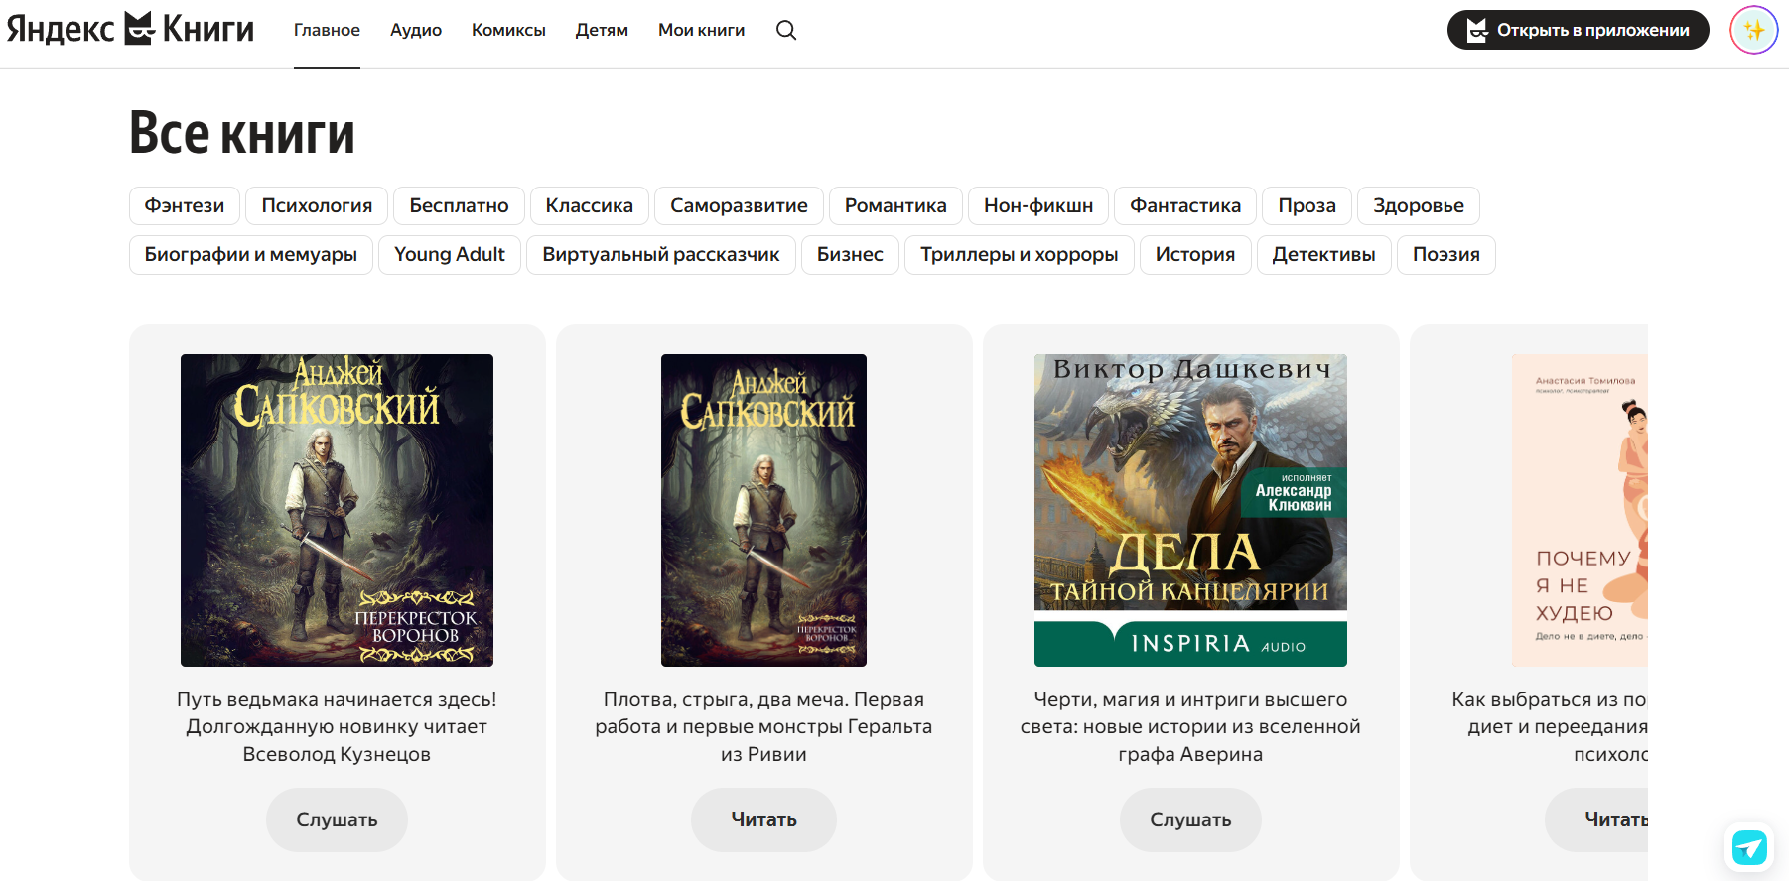Go to the Комиксы section
Image resolution: width=1789 pixels, height=881 pixels.
508,30
